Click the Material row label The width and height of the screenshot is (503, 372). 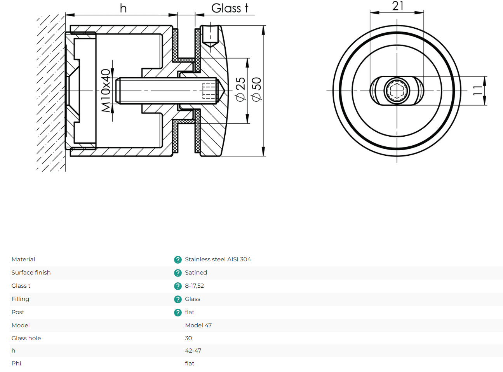tap(23, 259)
